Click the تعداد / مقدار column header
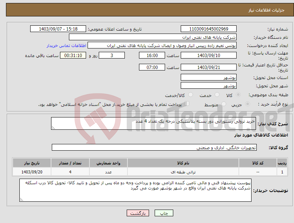 point(70,163)
